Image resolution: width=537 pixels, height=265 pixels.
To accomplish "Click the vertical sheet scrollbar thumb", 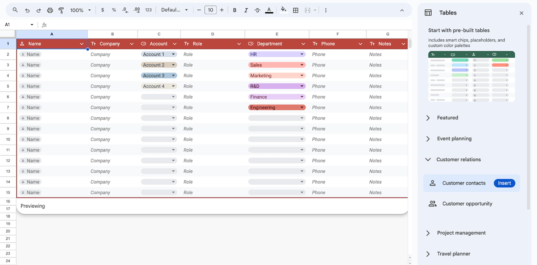I will [410, 44].
